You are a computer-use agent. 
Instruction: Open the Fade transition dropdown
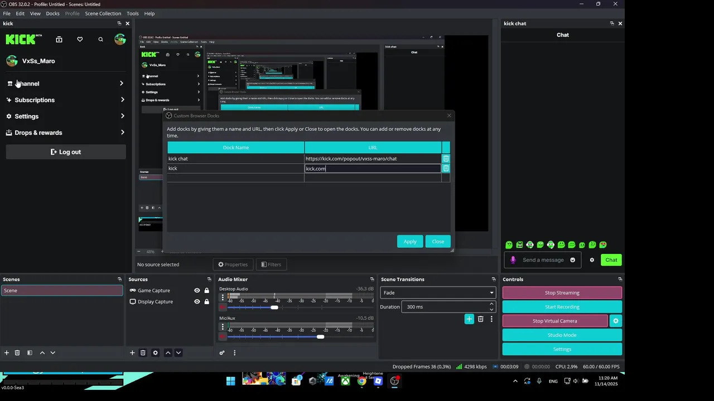(438, 292)
